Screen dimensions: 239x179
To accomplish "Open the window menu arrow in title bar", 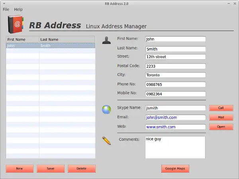I will click(4, 4).
